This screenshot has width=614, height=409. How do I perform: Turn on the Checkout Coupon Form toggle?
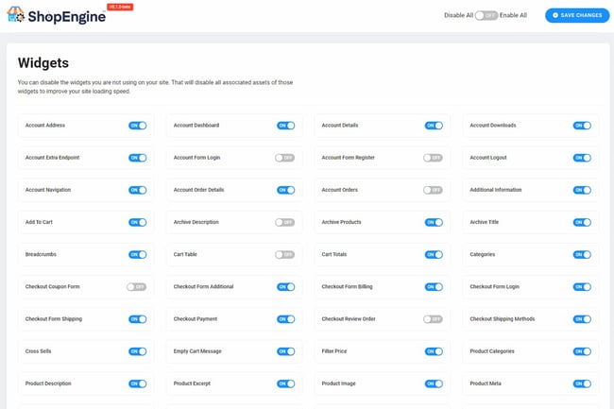click(137, 287)
